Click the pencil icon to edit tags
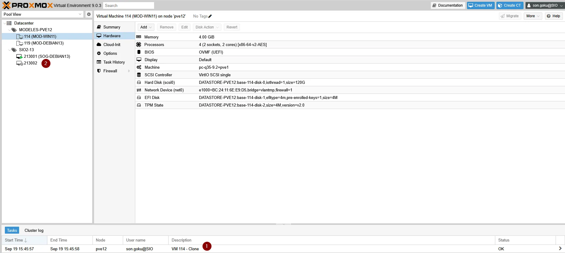The image size is (565, 253). [210, 16]
